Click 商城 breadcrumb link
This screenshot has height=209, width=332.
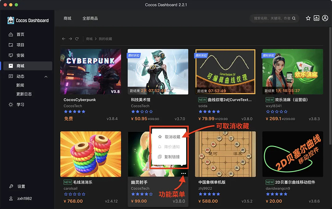(89, 39)
